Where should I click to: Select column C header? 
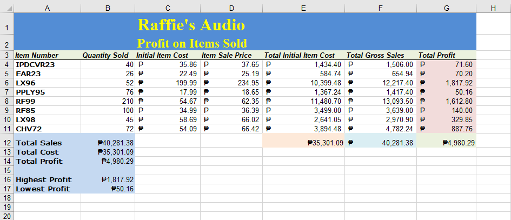(168, 9)
